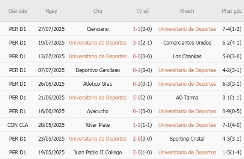
Task: Open Juan Pablo II College link
Action: click(98, 152)
